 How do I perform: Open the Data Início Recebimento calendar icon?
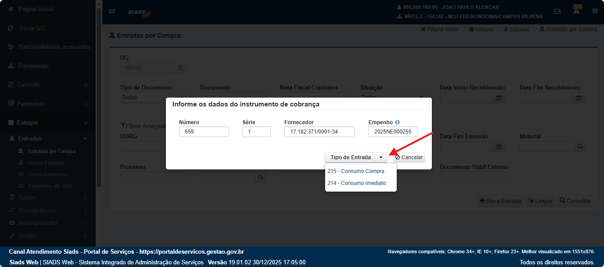499,98
